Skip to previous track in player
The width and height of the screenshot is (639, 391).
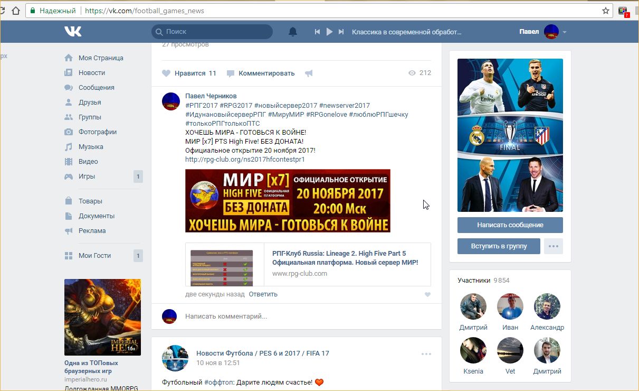click(x=317, y=32)
